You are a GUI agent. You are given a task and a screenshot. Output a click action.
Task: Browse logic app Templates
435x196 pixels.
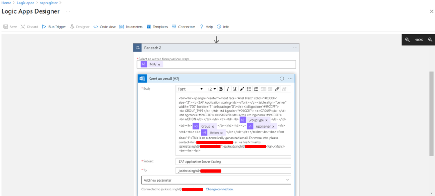click(157, 27)
